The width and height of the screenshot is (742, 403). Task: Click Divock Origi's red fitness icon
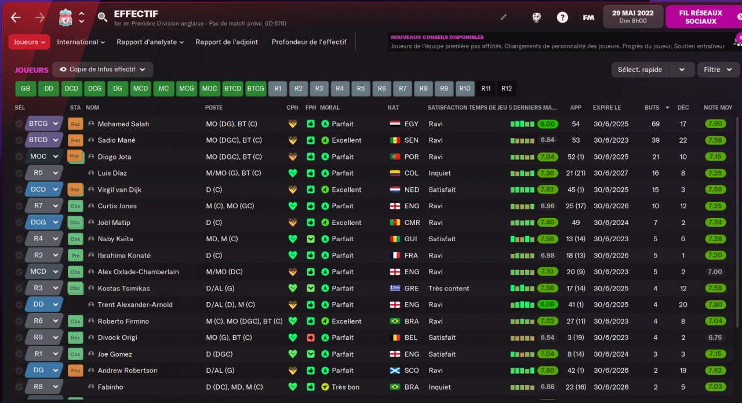(311, 337)
